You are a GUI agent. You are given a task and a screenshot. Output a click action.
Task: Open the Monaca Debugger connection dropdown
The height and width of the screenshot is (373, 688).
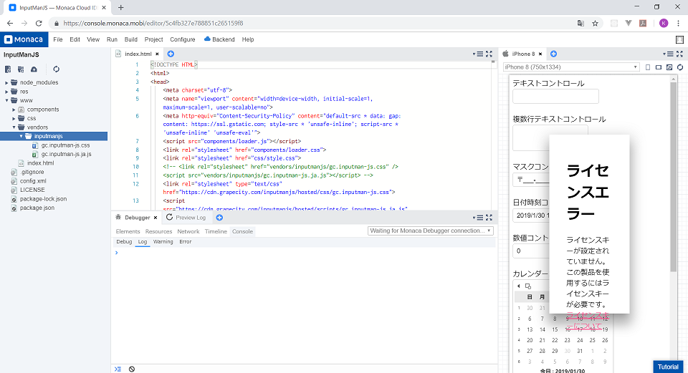coord(431,231)
